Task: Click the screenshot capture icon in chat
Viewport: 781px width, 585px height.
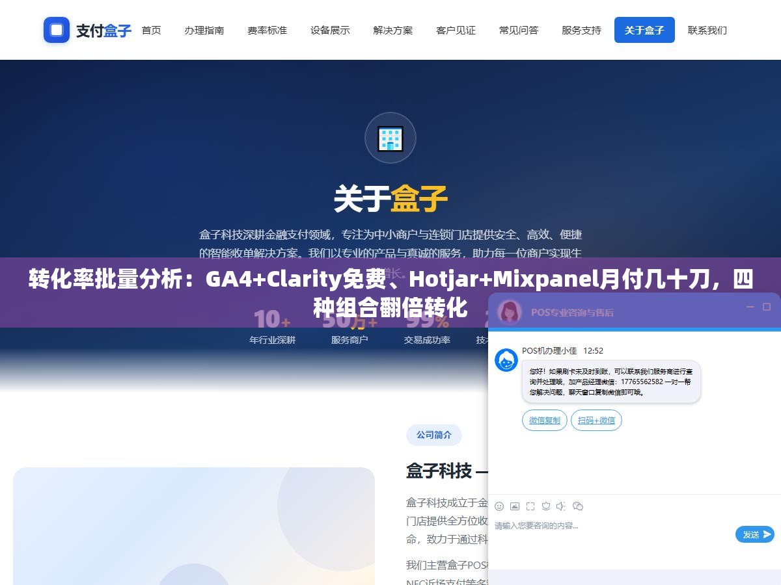Action: click(x=530, y=506)
